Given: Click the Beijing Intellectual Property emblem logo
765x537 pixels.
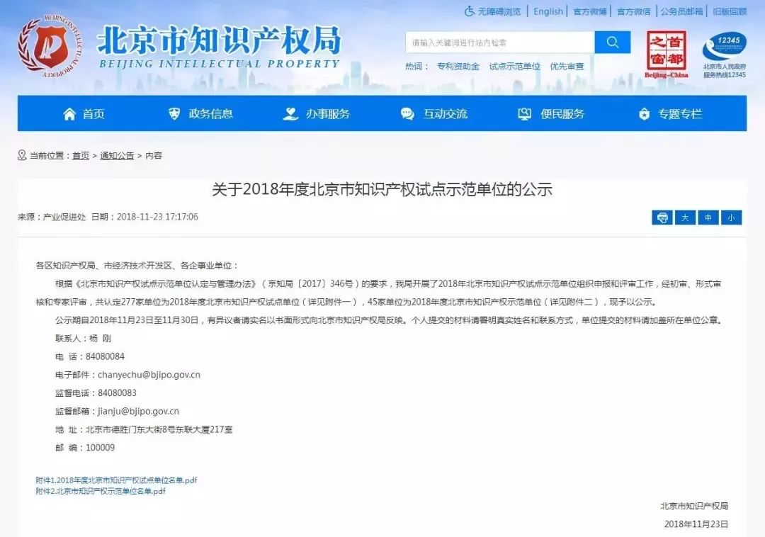Looking at the screenshot, I should click(x=49, y=47).
